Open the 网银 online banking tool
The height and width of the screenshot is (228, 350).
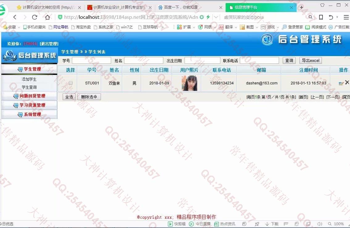pyautogui.click(x=205, y=27)
